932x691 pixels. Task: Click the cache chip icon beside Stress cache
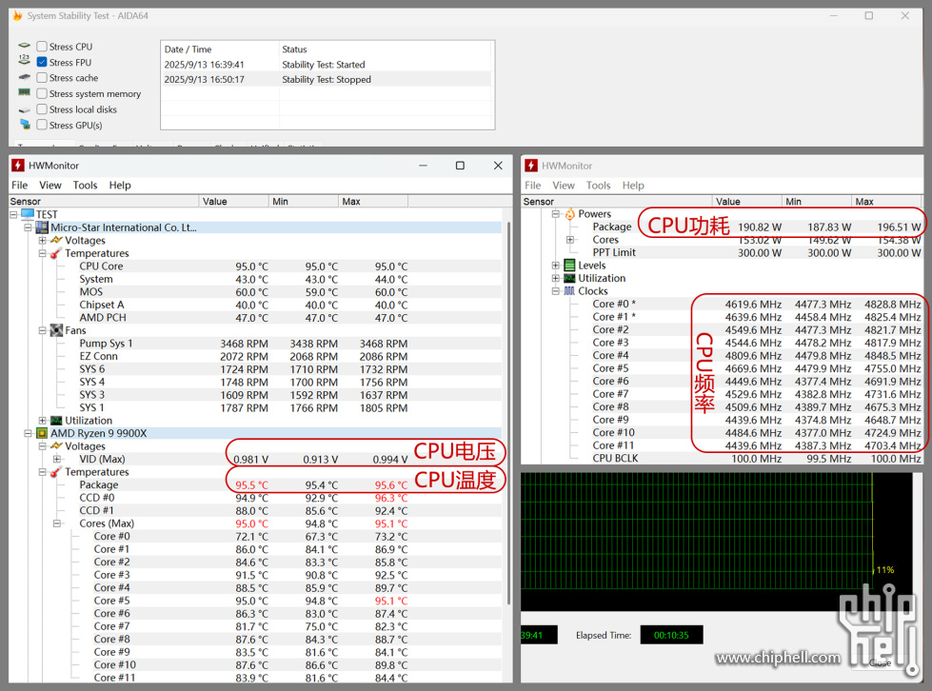(x=25, y=77)
